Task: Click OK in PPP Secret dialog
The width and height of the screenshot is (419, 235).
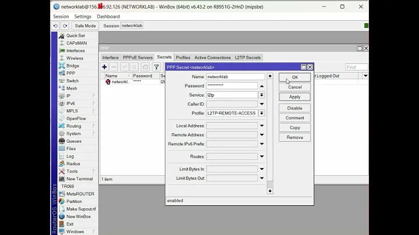Action: pos(294,77)
